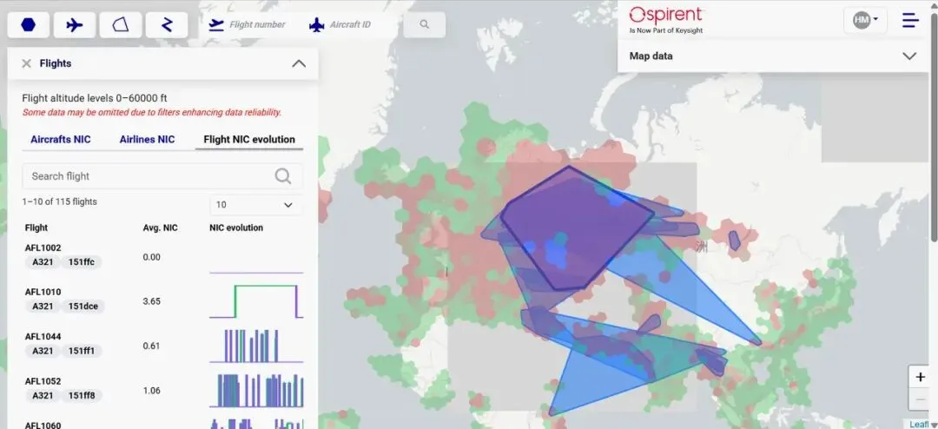Collapse the Flights panel chevron

tap(299, 63)
